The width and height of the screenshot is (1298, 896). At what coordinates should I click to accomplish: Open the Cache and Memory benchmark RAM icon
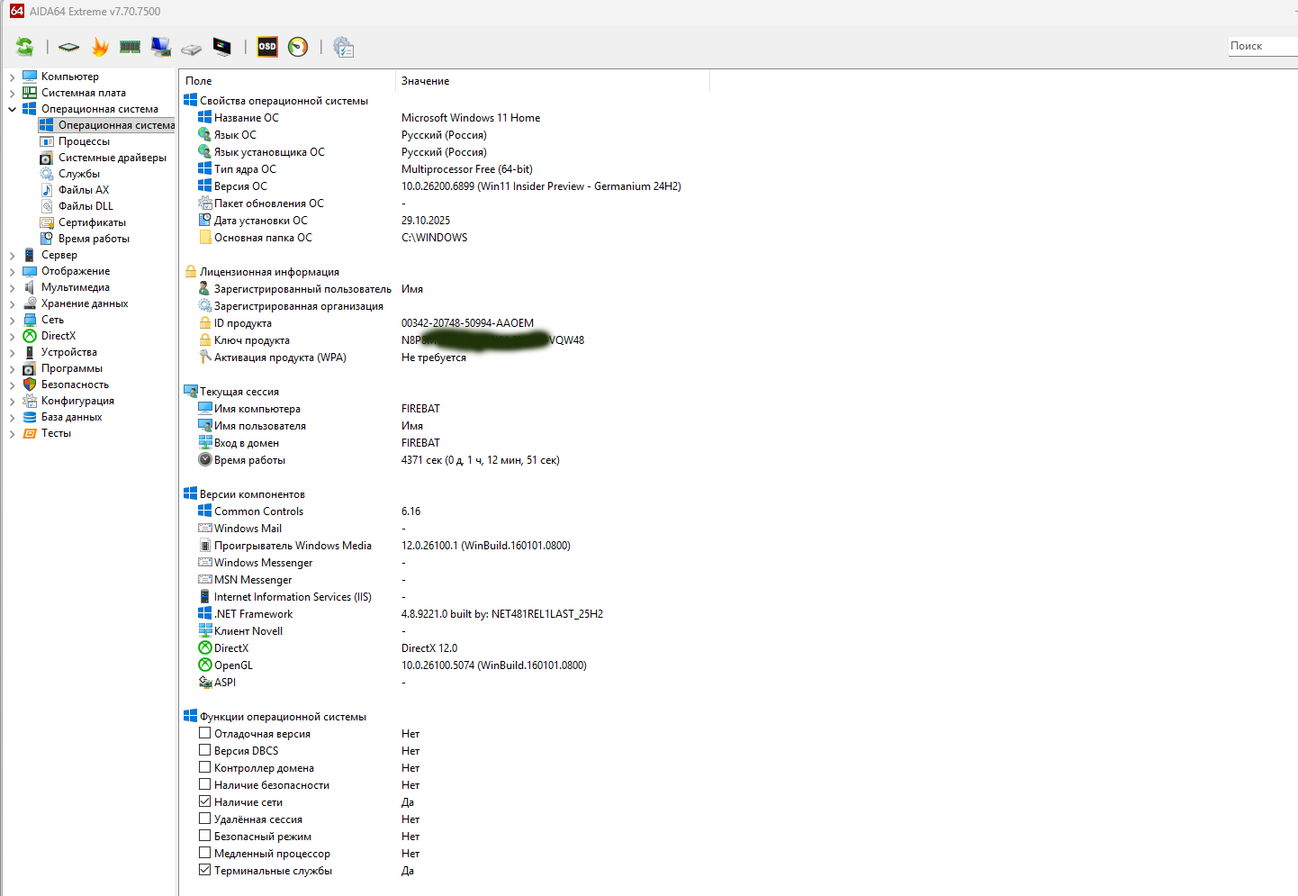coord(131,47)
